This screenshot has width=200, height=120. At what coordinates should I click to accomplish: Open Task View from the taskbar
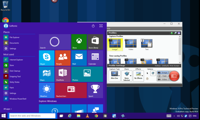point(61,116)
